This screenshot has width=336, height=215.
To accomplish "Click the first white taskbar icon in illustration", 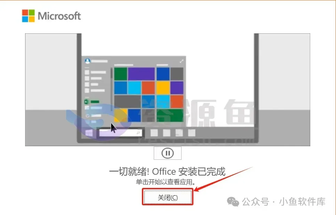I will click(154, 133).
